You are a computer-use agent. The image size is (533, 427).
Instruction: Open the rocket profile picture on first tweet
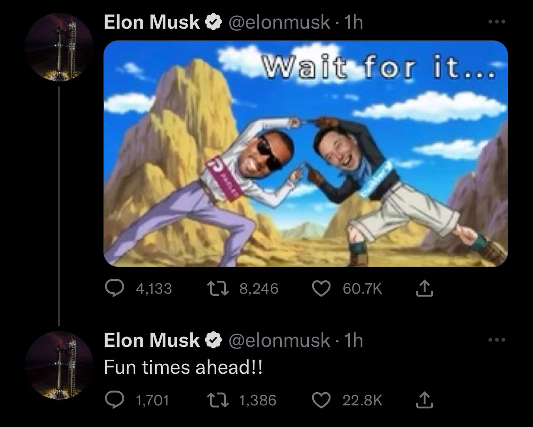click(x=59, y=47)
